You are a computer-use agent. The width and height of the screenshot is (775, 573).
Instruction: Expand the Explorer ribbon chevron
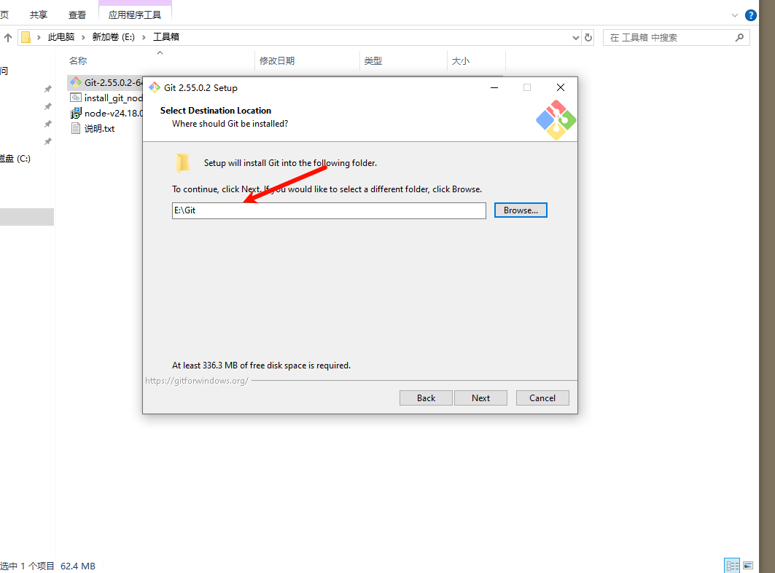(x=734, y=15)
